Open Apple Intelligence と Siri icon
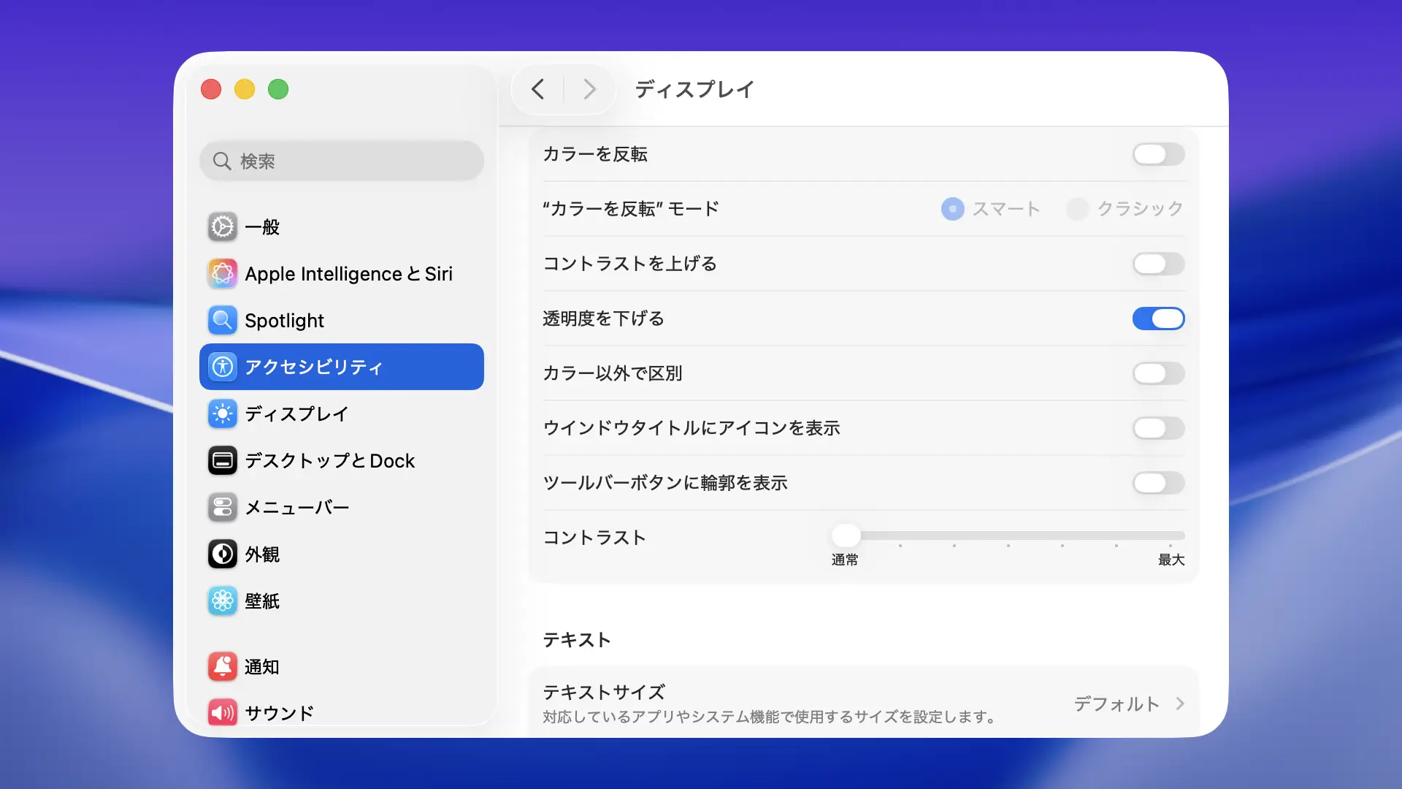The image size is (1402, 789). coord(223,274)
